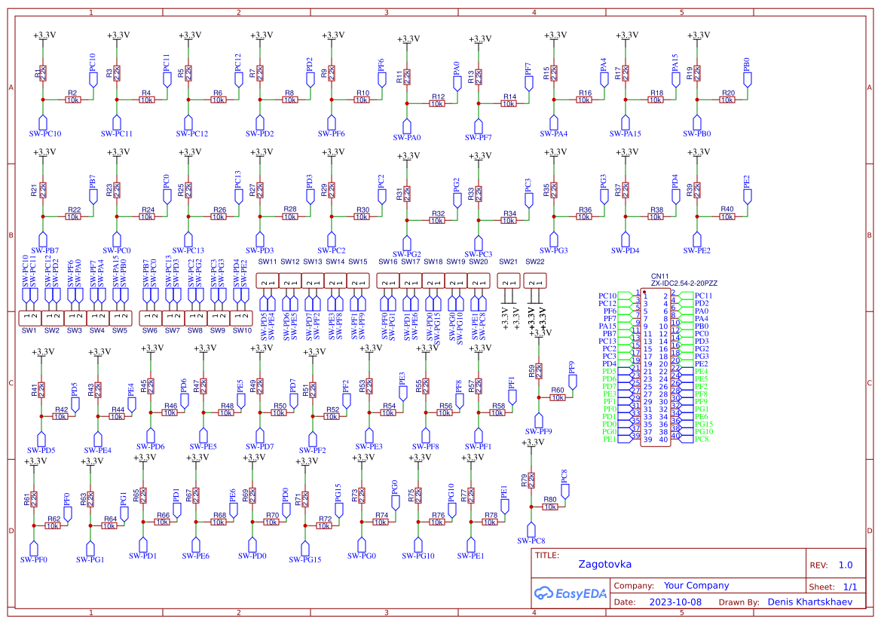The image size is (881, 625).
Task: Select resistor R40 10k
Action: pyautogui.click(x=727, y=217)
